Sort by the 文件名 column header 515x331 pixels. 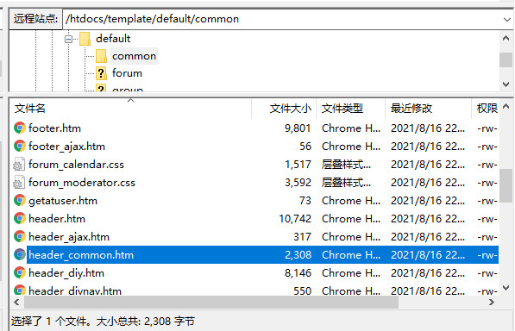pyautogui.click(x=131, y=109)
